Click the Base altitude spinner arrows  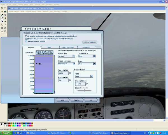click(x=87, y=84)
